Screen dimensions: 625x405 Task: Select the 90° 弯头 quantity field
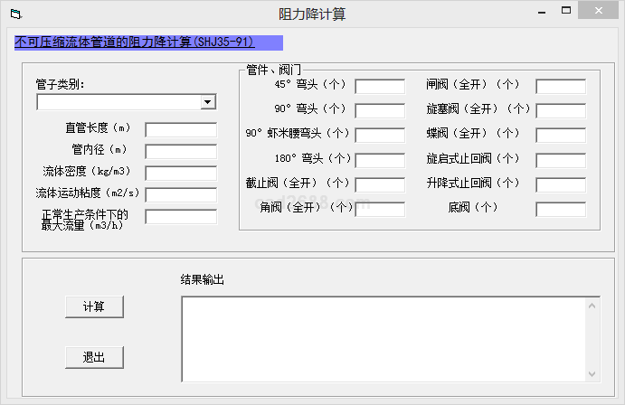point(380,111)
